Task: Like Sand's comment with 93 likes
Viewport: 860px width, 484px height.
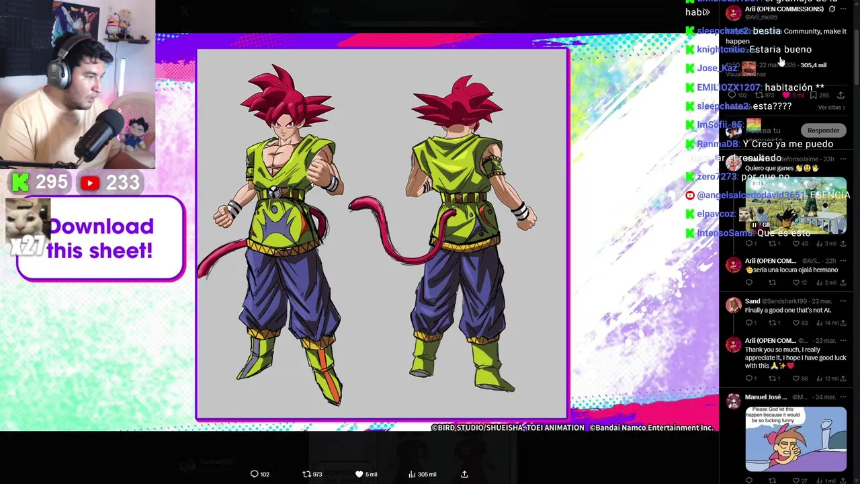Action: click(795, 323)
